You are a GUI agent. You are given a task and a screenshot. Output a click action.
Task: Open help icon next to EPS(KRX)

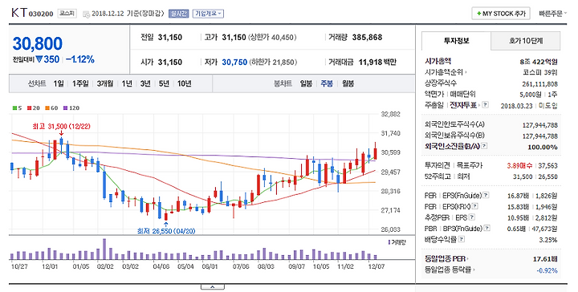click(x=475, y=206)
